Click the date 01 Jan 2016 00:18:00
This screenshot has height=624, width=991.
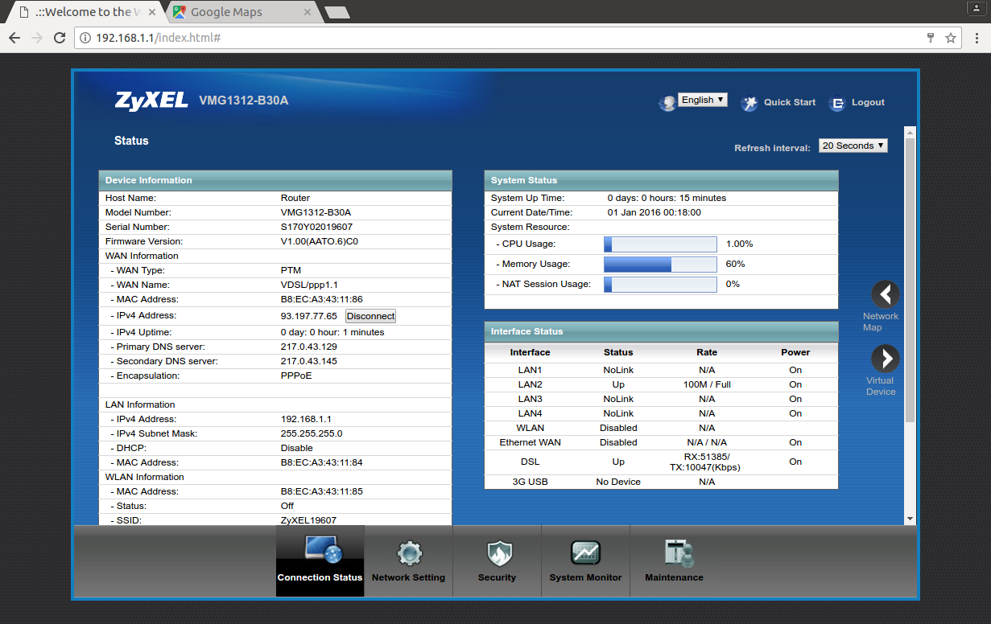654,212
